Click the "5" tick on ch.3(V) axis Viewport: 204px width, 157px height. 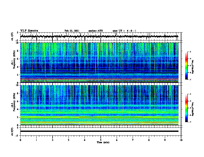[18, 128]
